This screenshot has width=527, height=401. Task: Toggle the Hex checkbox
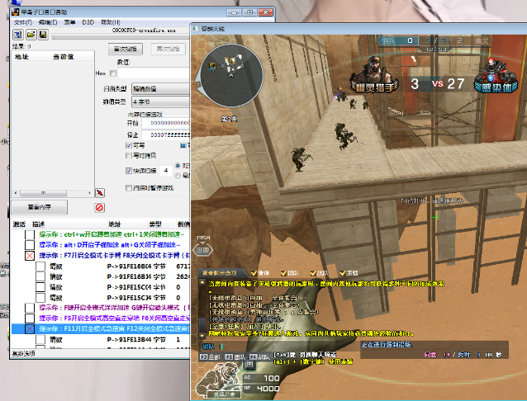(x=113, y=73)
